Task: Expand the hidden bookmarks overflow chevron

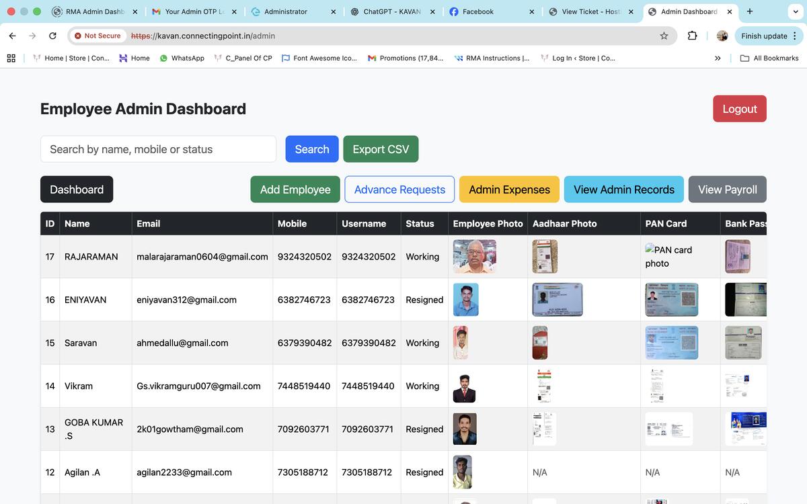Action: pyautogui.click(x=718, y=58)
